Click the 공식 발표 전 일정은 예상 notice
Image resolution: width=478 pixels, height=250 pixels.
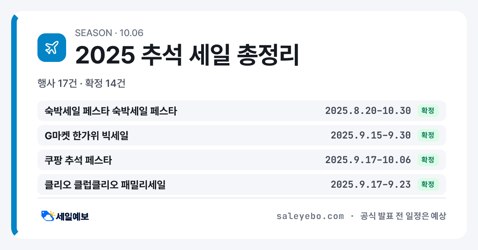pos(403,216)
